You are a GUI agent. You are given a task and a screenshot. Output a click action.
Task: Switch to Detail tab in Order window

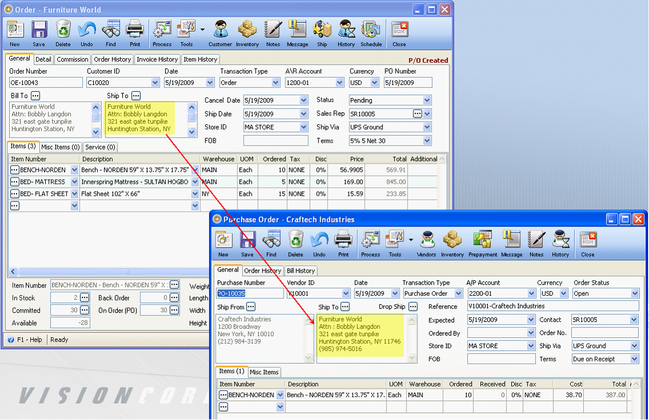click(43, 59)
